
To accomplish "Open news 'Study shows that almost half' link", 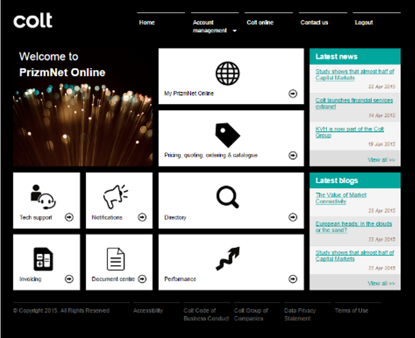I will (x=354, y=74).
